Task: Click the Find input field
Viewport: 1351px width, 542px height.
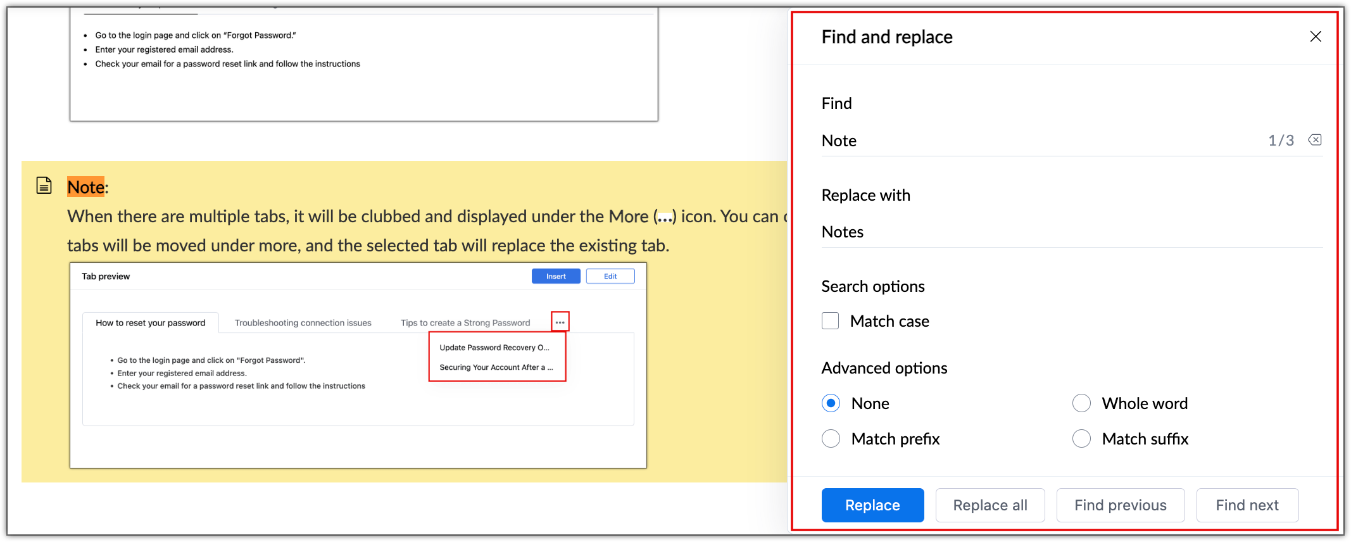Action: [1038, 141]
